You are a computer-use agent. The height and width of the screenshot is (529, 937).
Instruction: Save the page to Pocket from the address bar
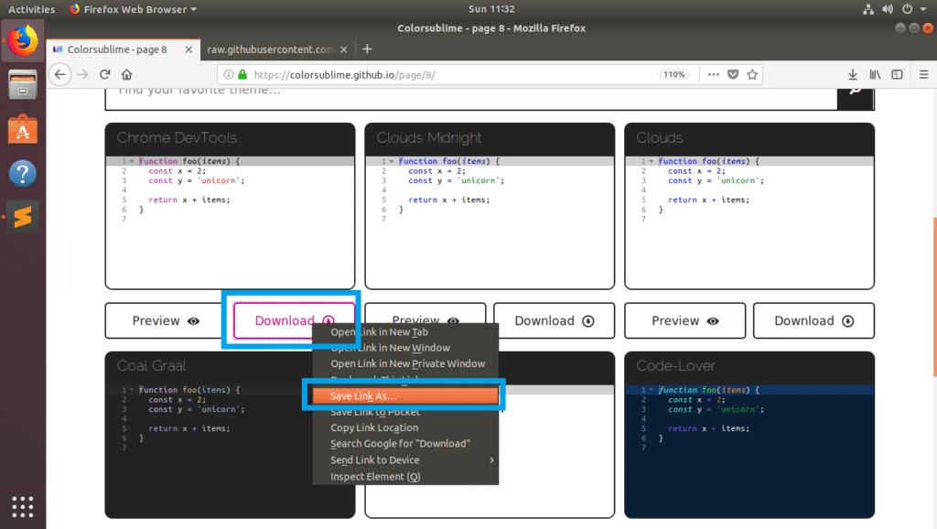[732, 74]
